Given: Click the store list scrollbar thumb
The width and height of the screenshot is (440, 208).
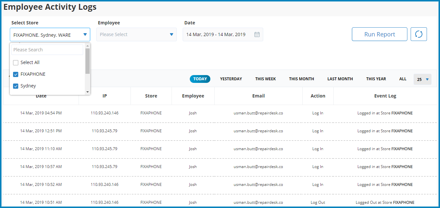Looking at the screenshot, I should click(87, 61).
